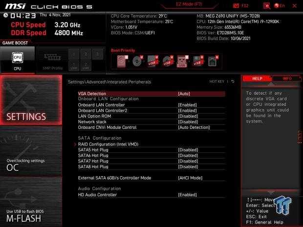Close BIOS with the X icon
The width and height of the screenshot is (303, 227).
[295, 6]
